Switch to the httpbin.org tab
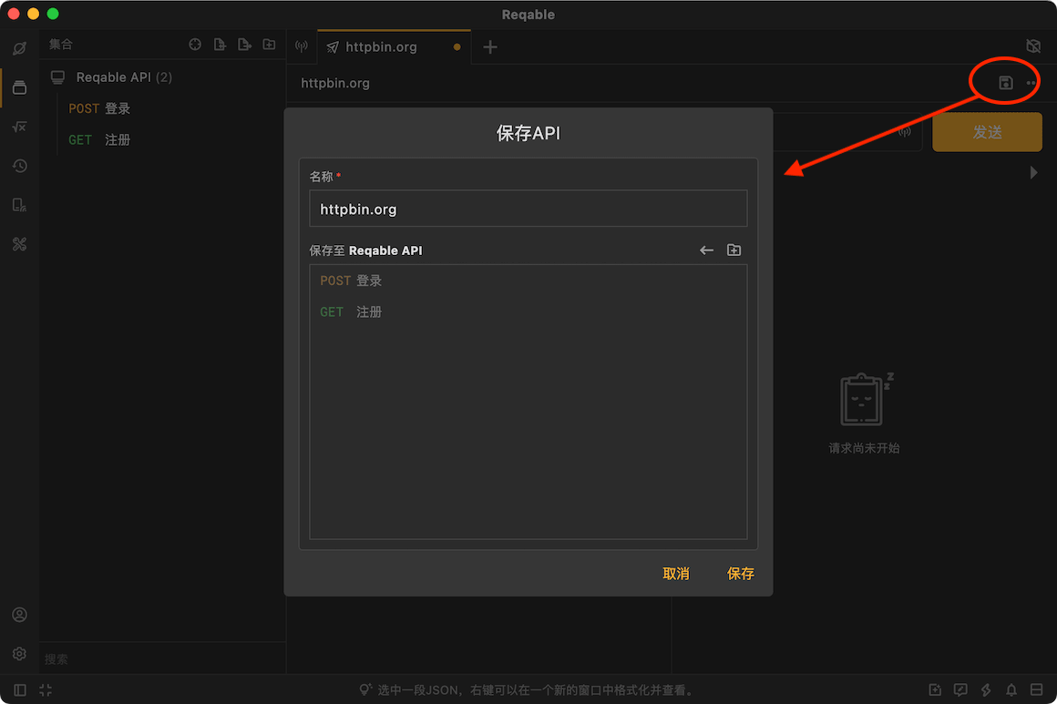Screen dimensions: 1057x704 point(394,47)
